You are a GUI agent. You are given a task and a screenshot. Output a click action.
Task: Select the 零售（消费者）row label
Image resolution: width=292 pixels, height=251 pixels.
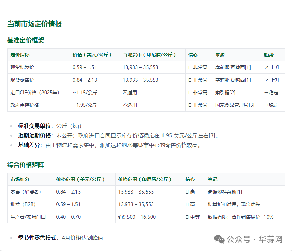pyautogui.click(x=26, y=192)
